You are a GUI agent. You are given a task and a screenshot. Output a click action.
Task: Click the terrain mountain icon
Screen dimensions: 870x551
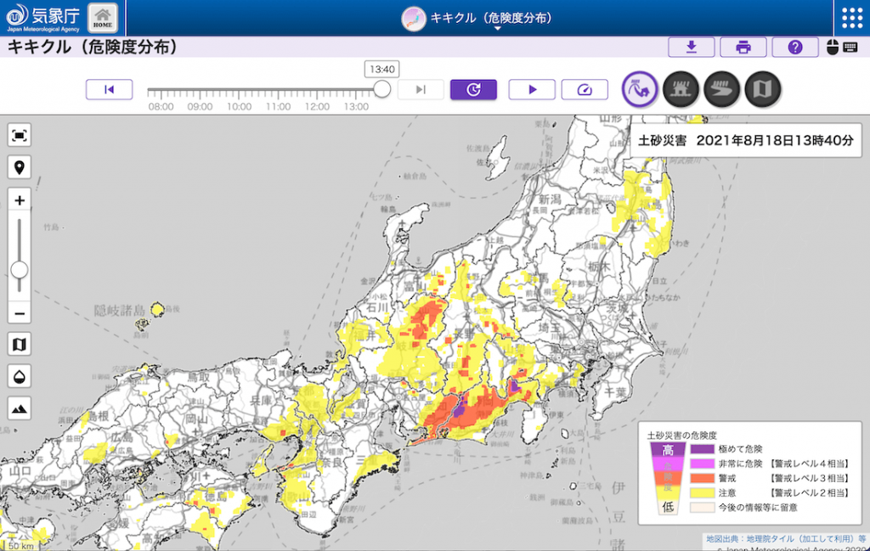pyautogui.click(x=20, y=408)
